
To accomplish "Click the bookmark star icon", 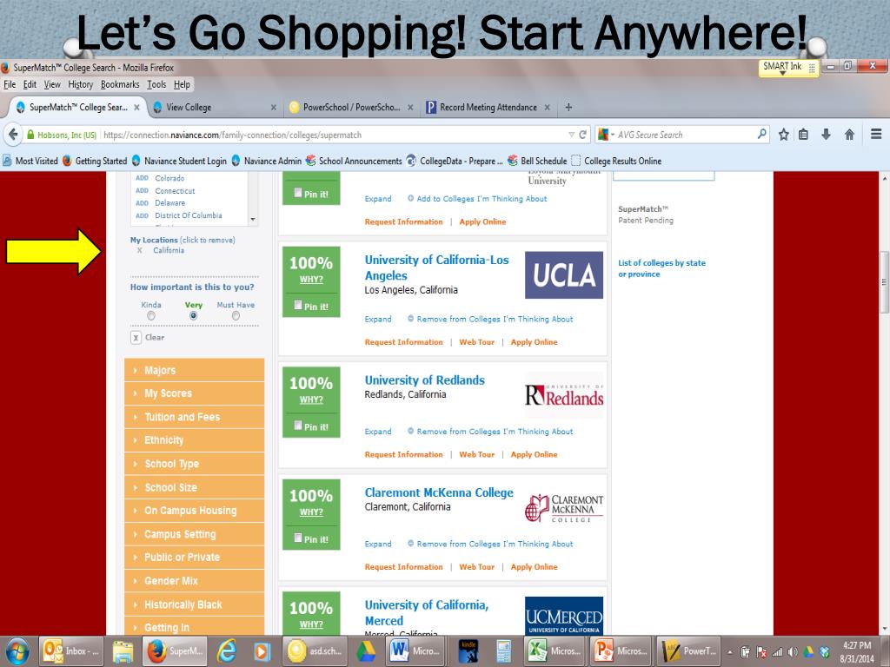I will point(784,135).
